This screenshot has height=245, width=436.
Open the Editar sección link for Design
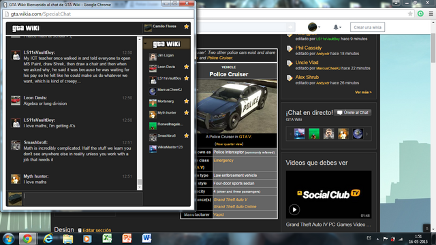pos(95,230)
